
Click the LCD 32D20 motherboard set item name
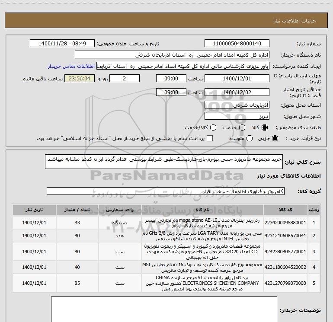click(x=202, y=252)
